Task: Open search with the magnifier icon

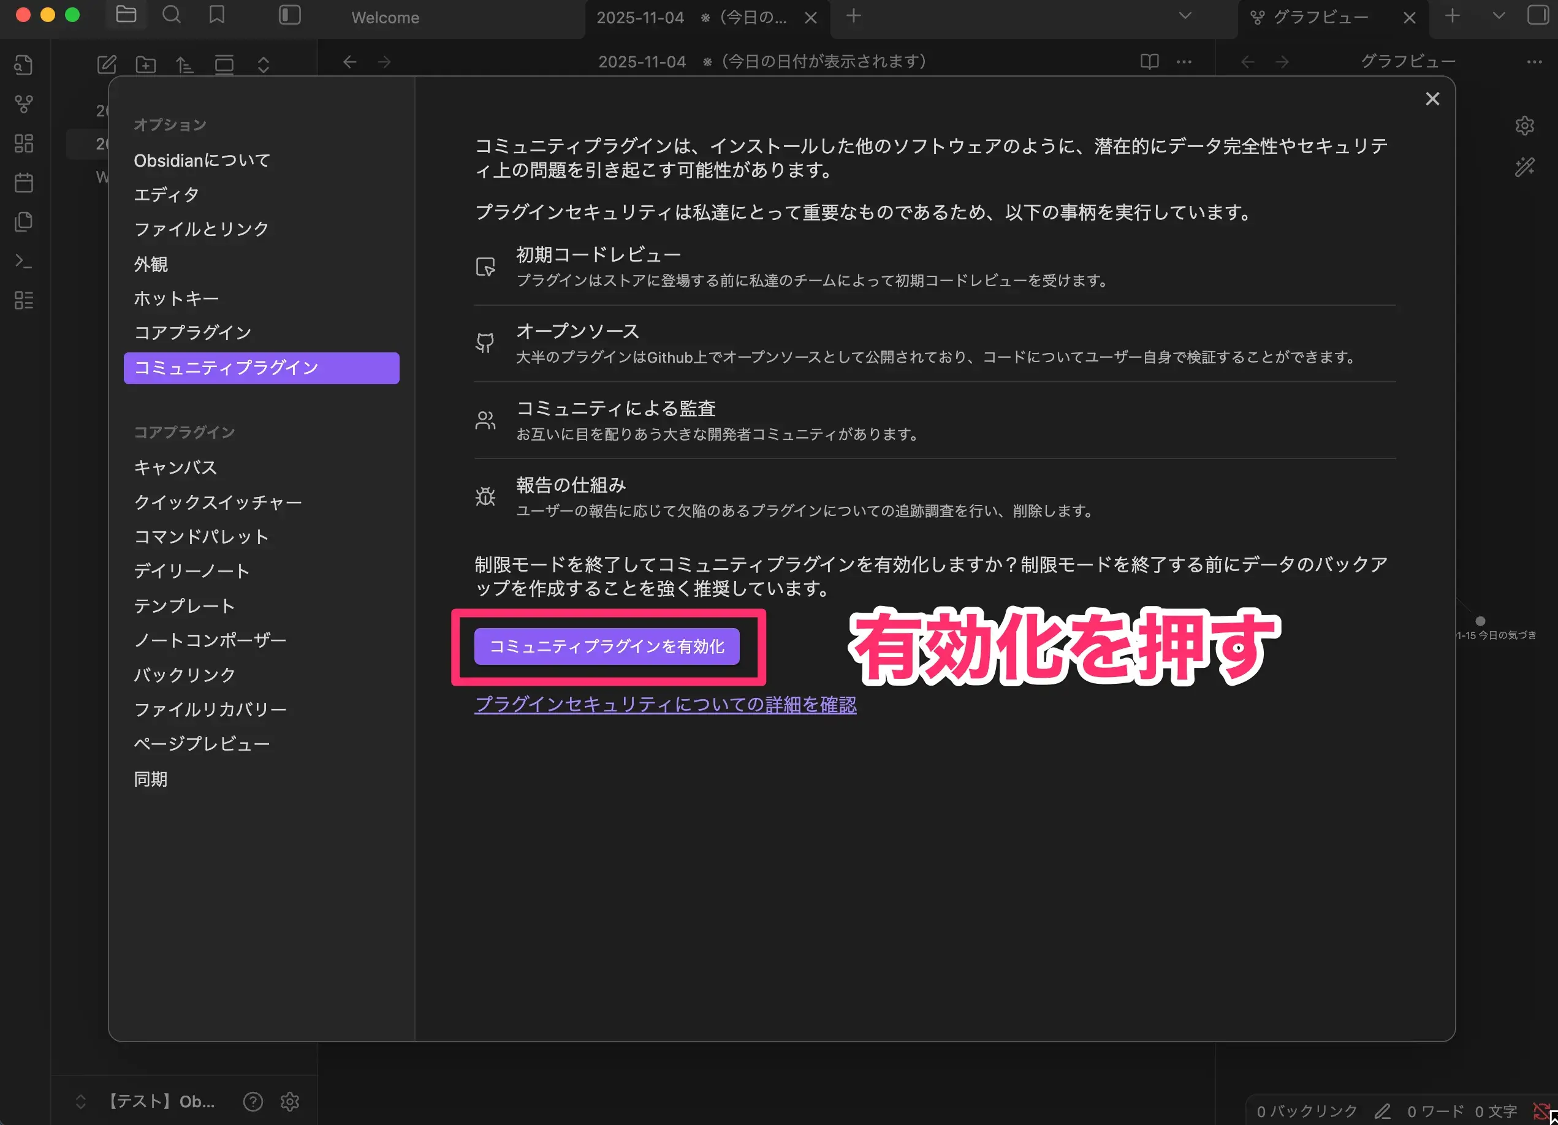Action: pos(172,15)
